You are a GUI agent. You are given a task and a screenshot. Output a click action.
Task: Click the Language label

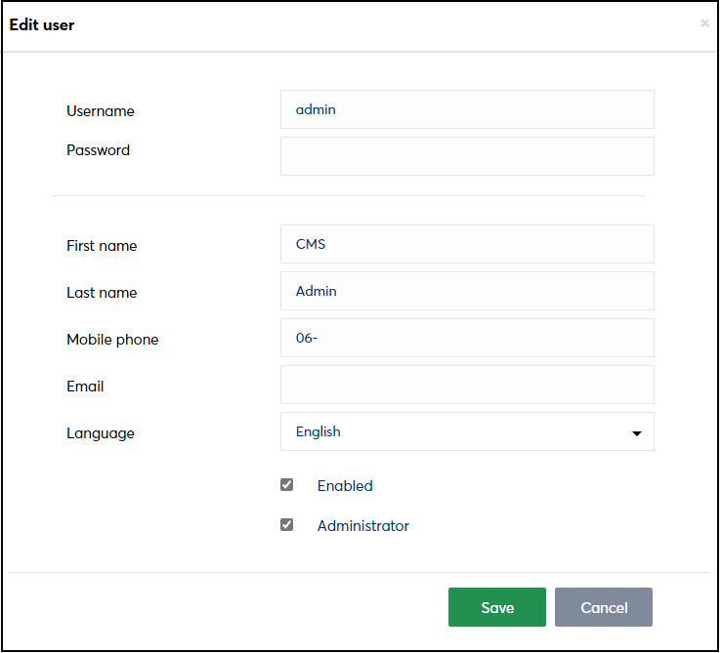tap(101, 433)
